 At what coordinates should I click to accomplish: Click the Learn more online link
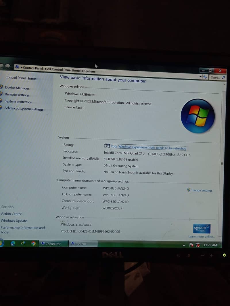tap(201, 237)
